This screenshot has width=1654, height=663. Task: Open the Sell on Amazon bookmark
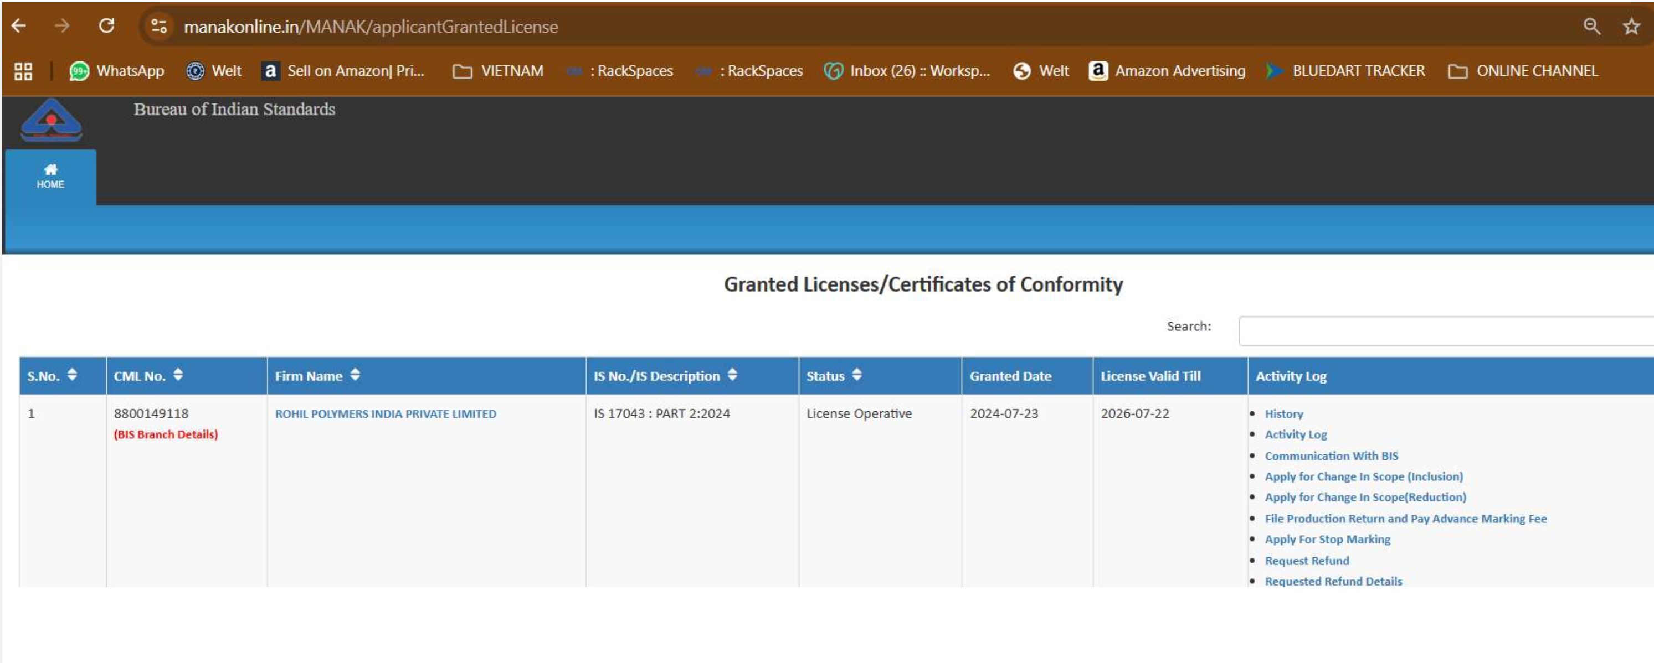343,71
